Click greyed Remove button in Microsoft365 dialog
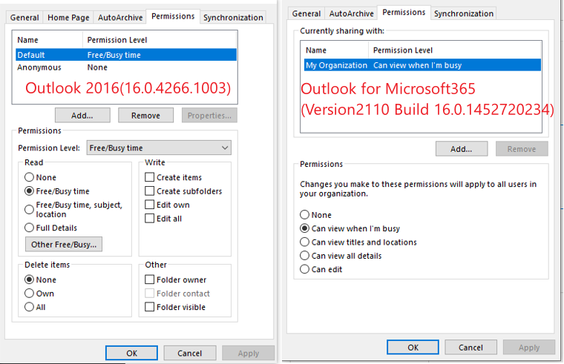This screenshot has height=364, width=564. coord(522,149)
